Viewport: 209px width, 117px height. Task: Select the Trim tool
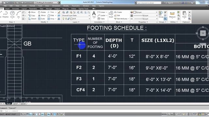click(51, 12)
